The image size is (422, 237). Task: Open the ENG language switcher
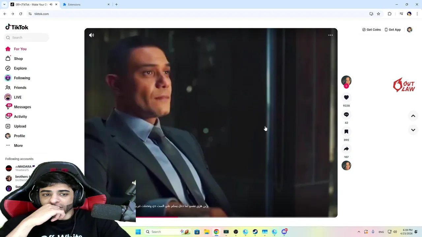pos(381,232)
